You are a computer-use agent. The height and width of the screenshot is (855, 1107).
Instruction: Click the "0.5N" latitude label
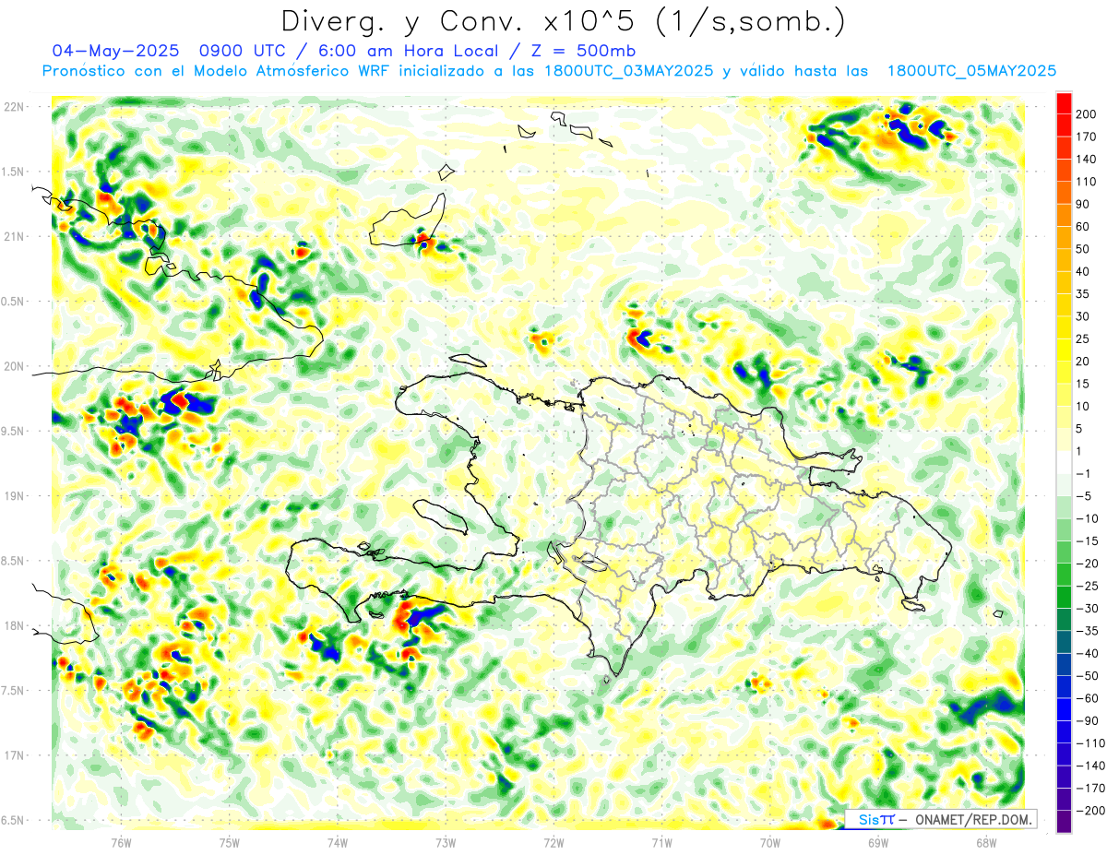[x=13, y=302]
